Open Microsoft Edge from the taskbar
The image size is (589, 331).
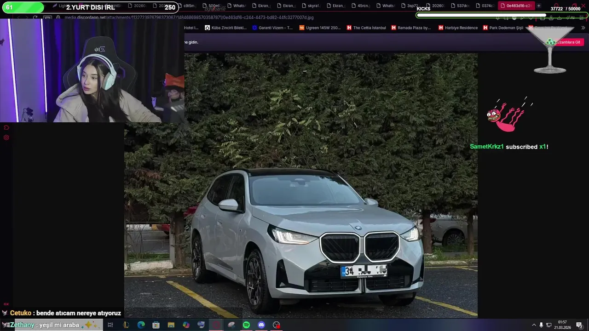coord(141,325)
